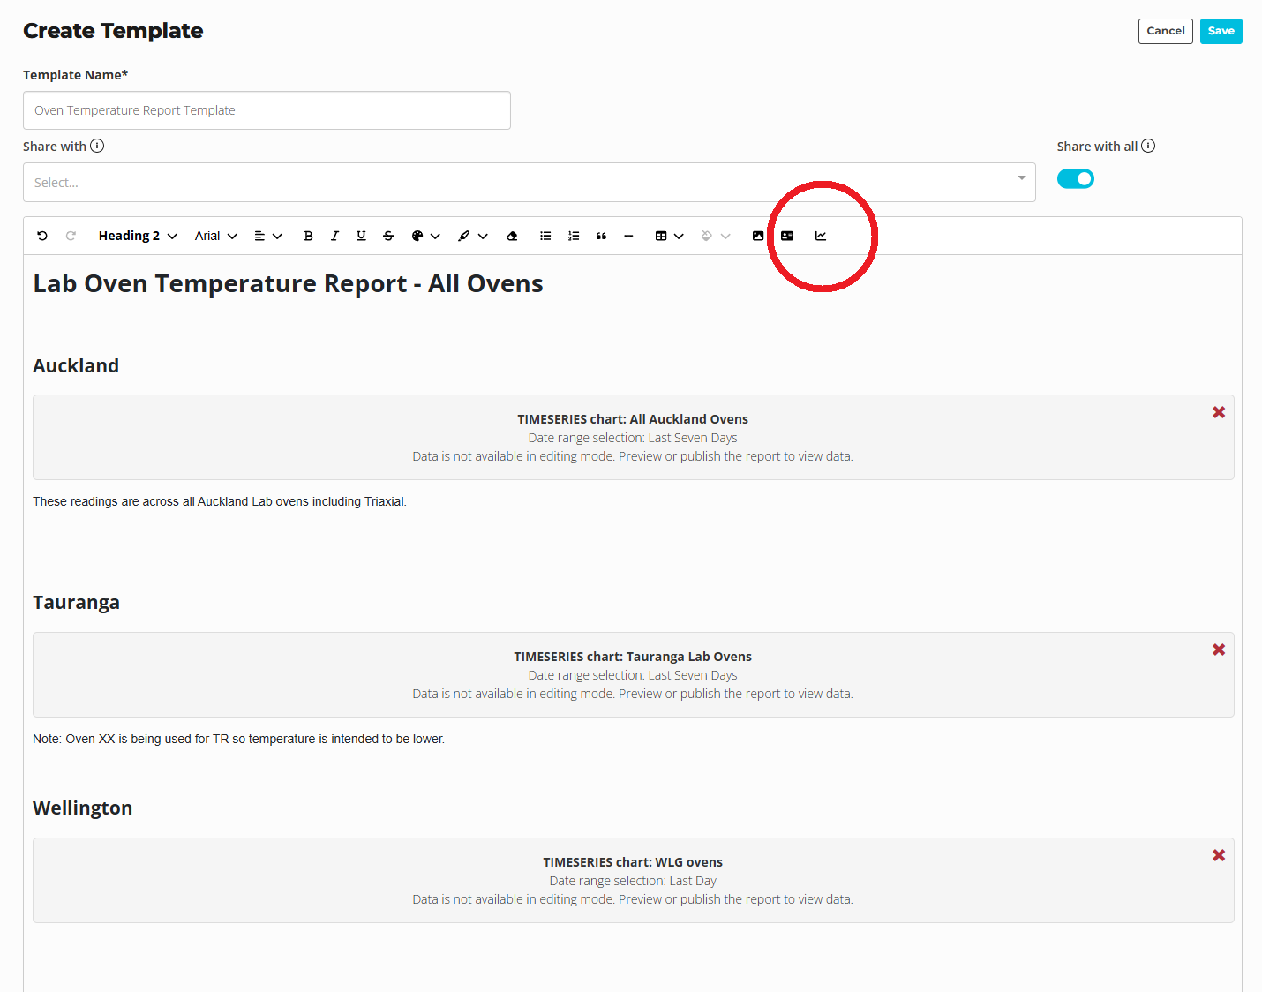
Task: Insert a numbered list
Action: [x=574, y=236]
